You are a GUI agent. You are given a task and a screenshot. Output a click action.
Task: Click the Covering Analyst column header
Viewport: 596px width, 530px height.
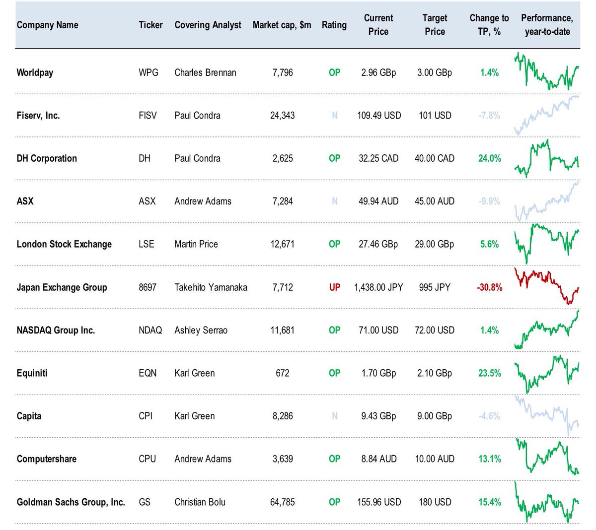tap(208, 25)
